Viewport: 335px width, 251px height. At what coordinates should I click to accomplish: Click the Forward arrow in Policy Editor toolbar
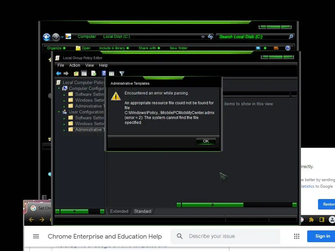[x=66, y=74]
